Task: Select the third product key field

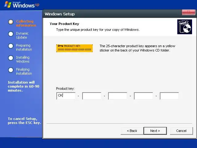Action: pos(118,96)
